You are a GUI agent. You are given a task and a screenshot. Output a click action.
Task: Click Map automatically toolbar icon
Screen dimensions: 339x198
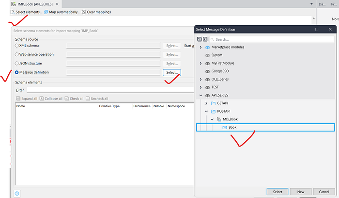46,12
